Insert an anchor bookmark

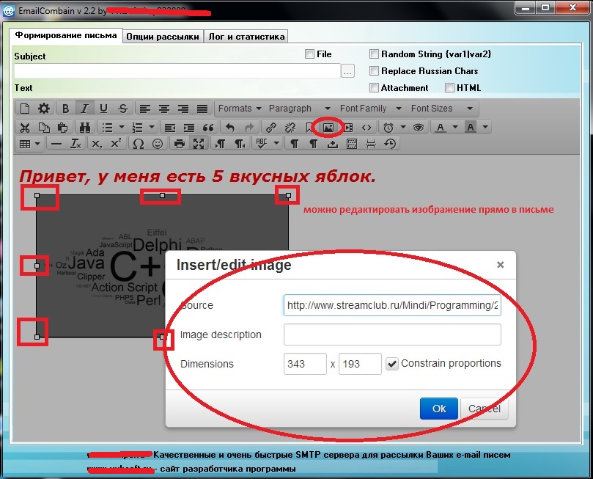pos(309,128)
